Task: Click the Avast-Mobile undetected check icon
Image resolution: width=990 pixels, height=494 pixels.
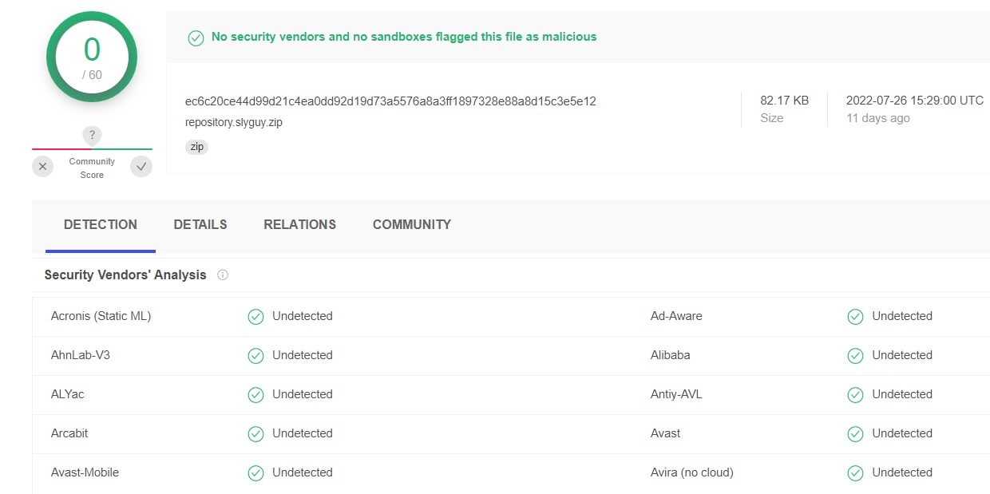Action: (255, 473)
